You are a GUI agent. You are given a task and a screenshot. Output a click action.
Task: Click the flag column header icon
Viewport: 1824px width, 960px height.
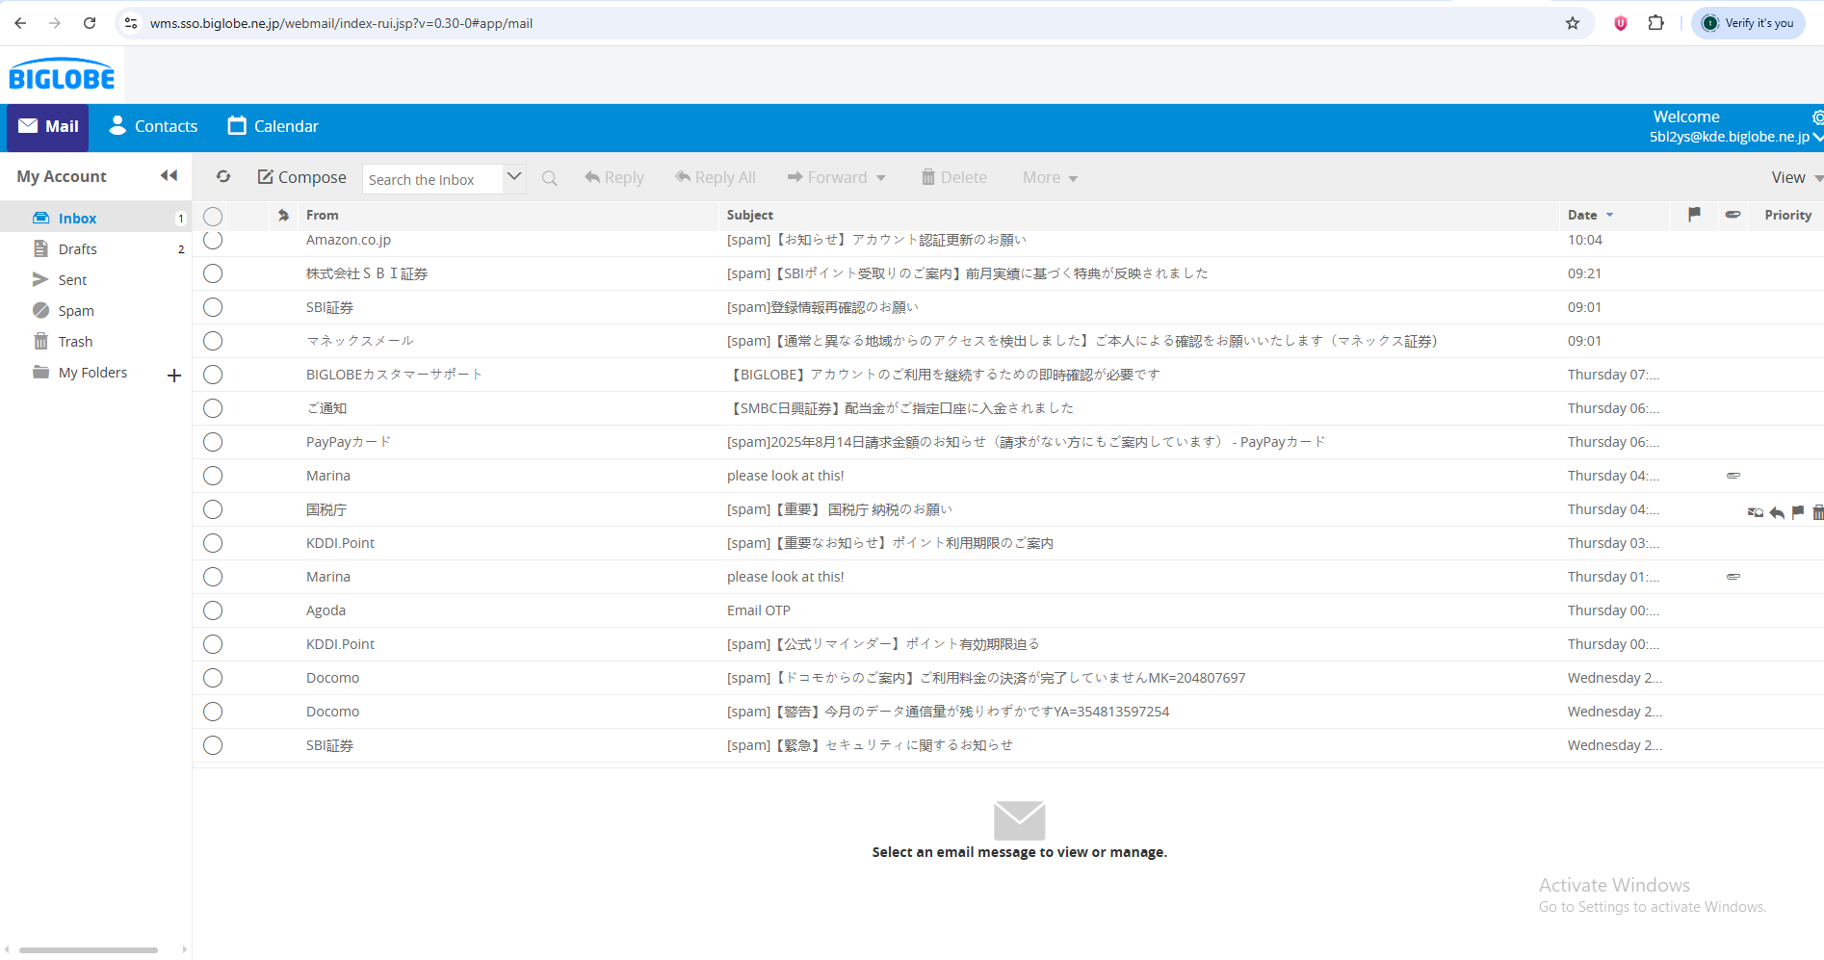(x=1694, y=215)
